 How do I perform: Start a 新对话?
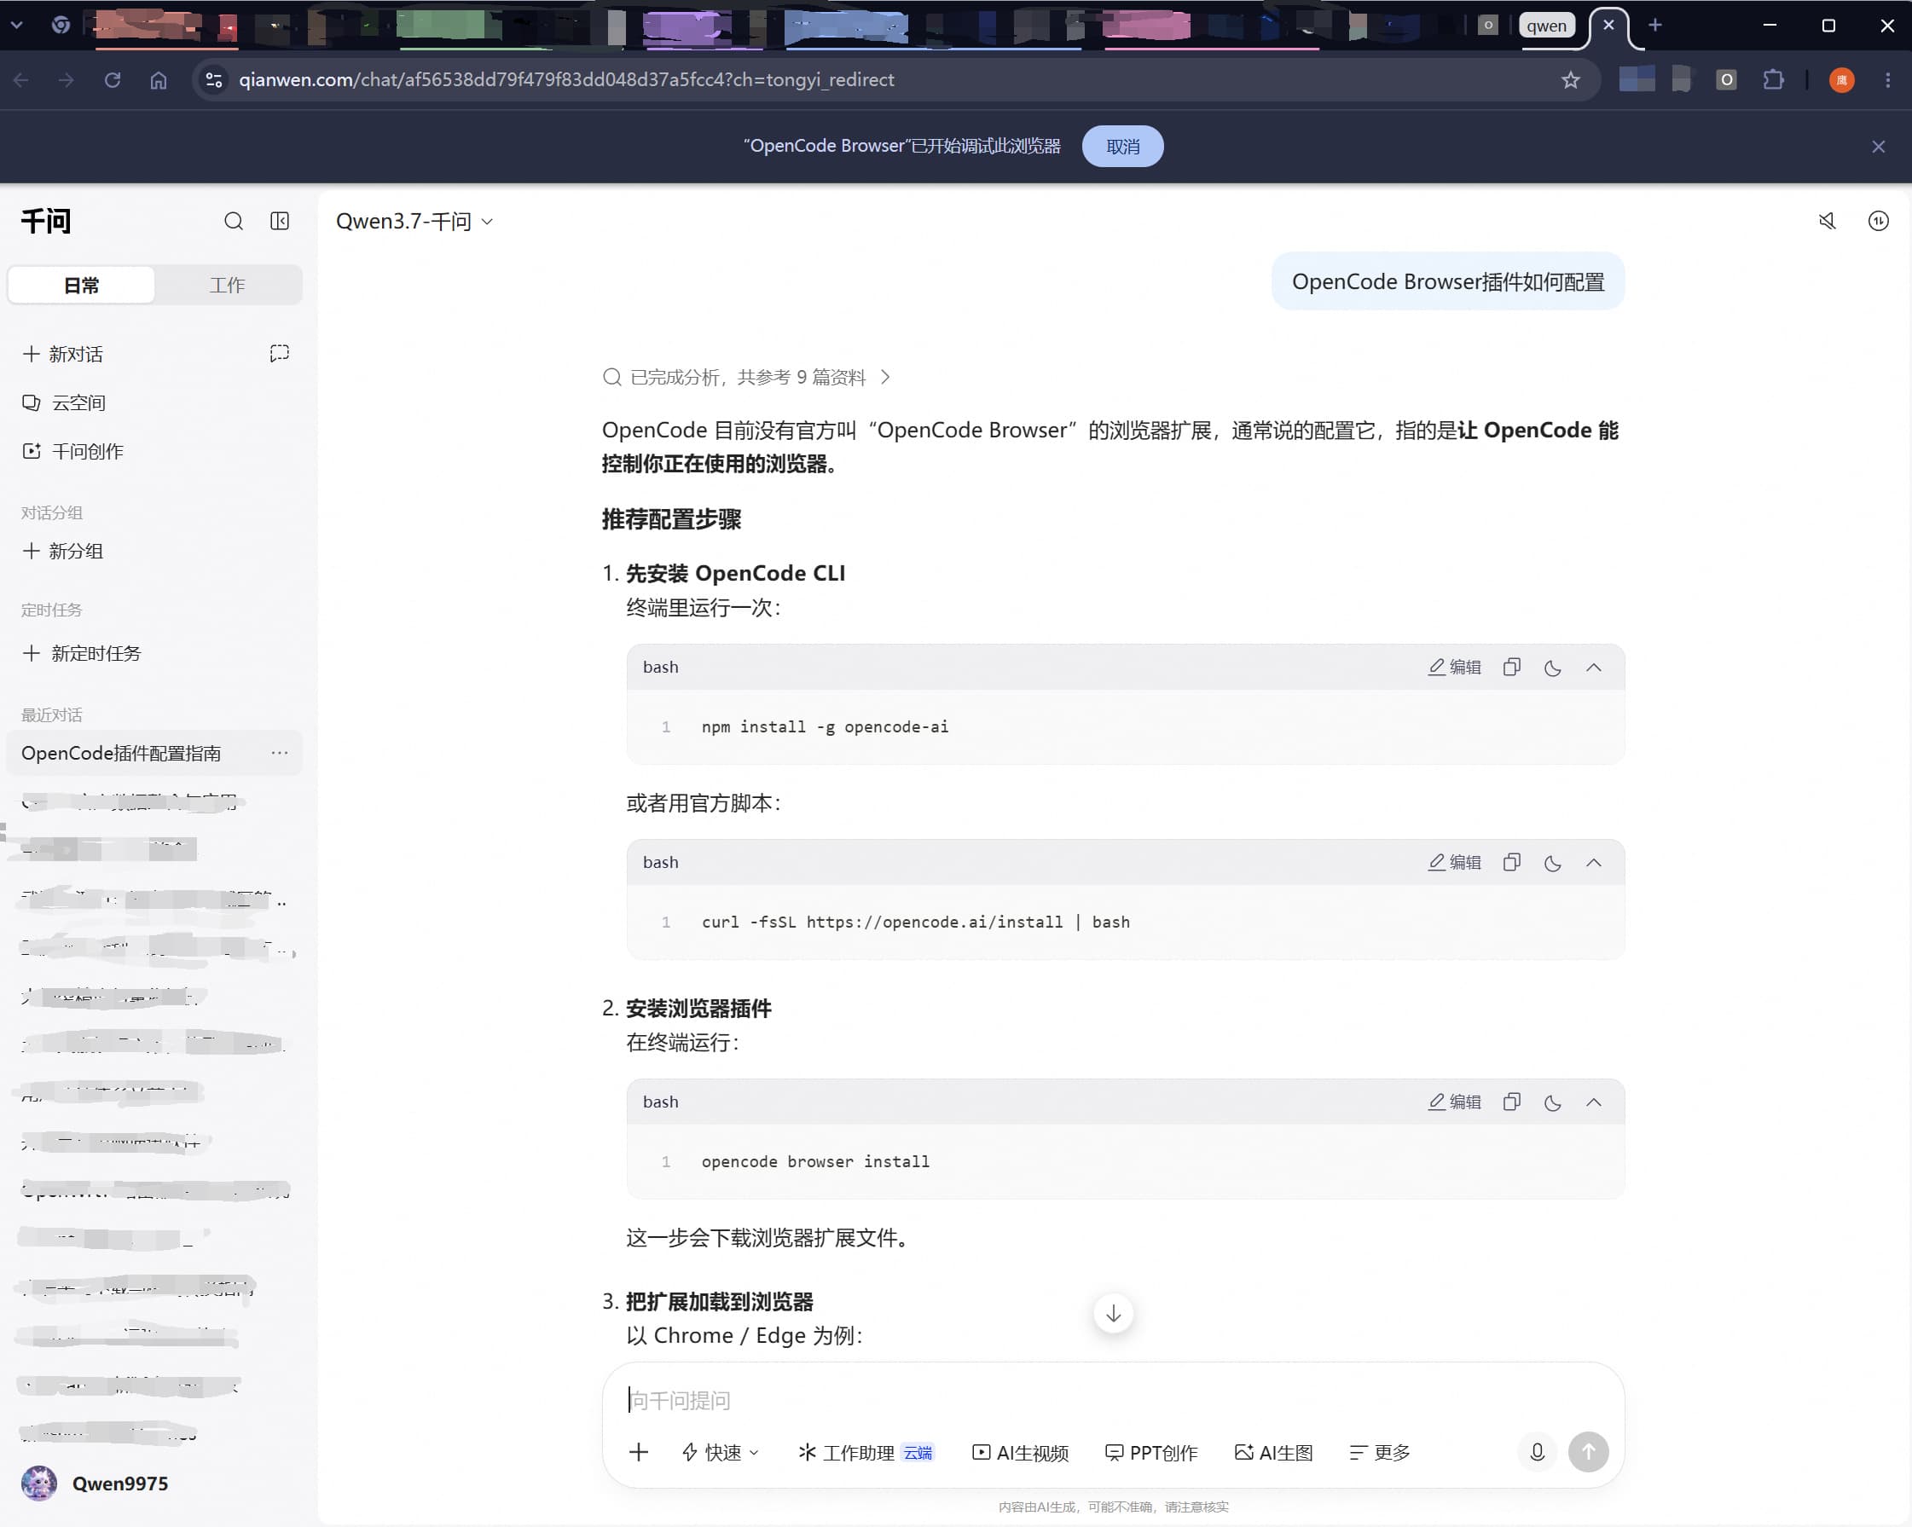pos(63,354)
